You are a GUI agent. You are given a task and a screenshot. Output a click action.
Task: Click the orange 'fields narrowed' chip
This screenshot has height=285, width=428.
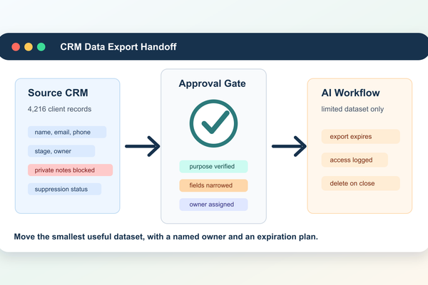213,185
